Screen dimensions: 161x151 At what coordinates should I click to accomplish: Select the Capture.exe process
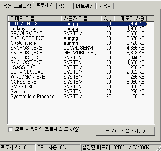pos(78,43)
